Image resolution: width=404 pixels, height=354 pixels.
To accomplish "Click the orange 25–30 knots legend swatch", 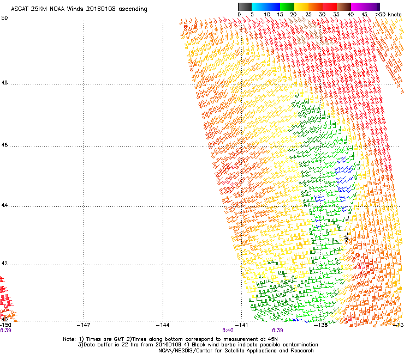I will pos(316,7).
